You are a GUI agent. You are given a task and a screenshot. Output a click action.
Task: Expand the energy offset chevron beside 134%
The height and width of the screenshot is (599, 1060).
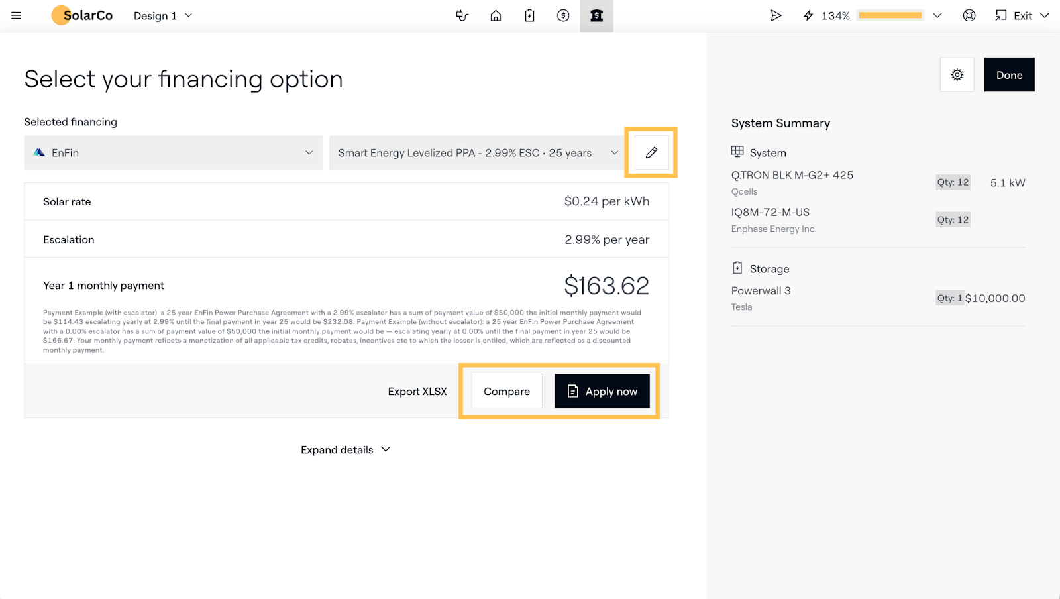(937, 15)
